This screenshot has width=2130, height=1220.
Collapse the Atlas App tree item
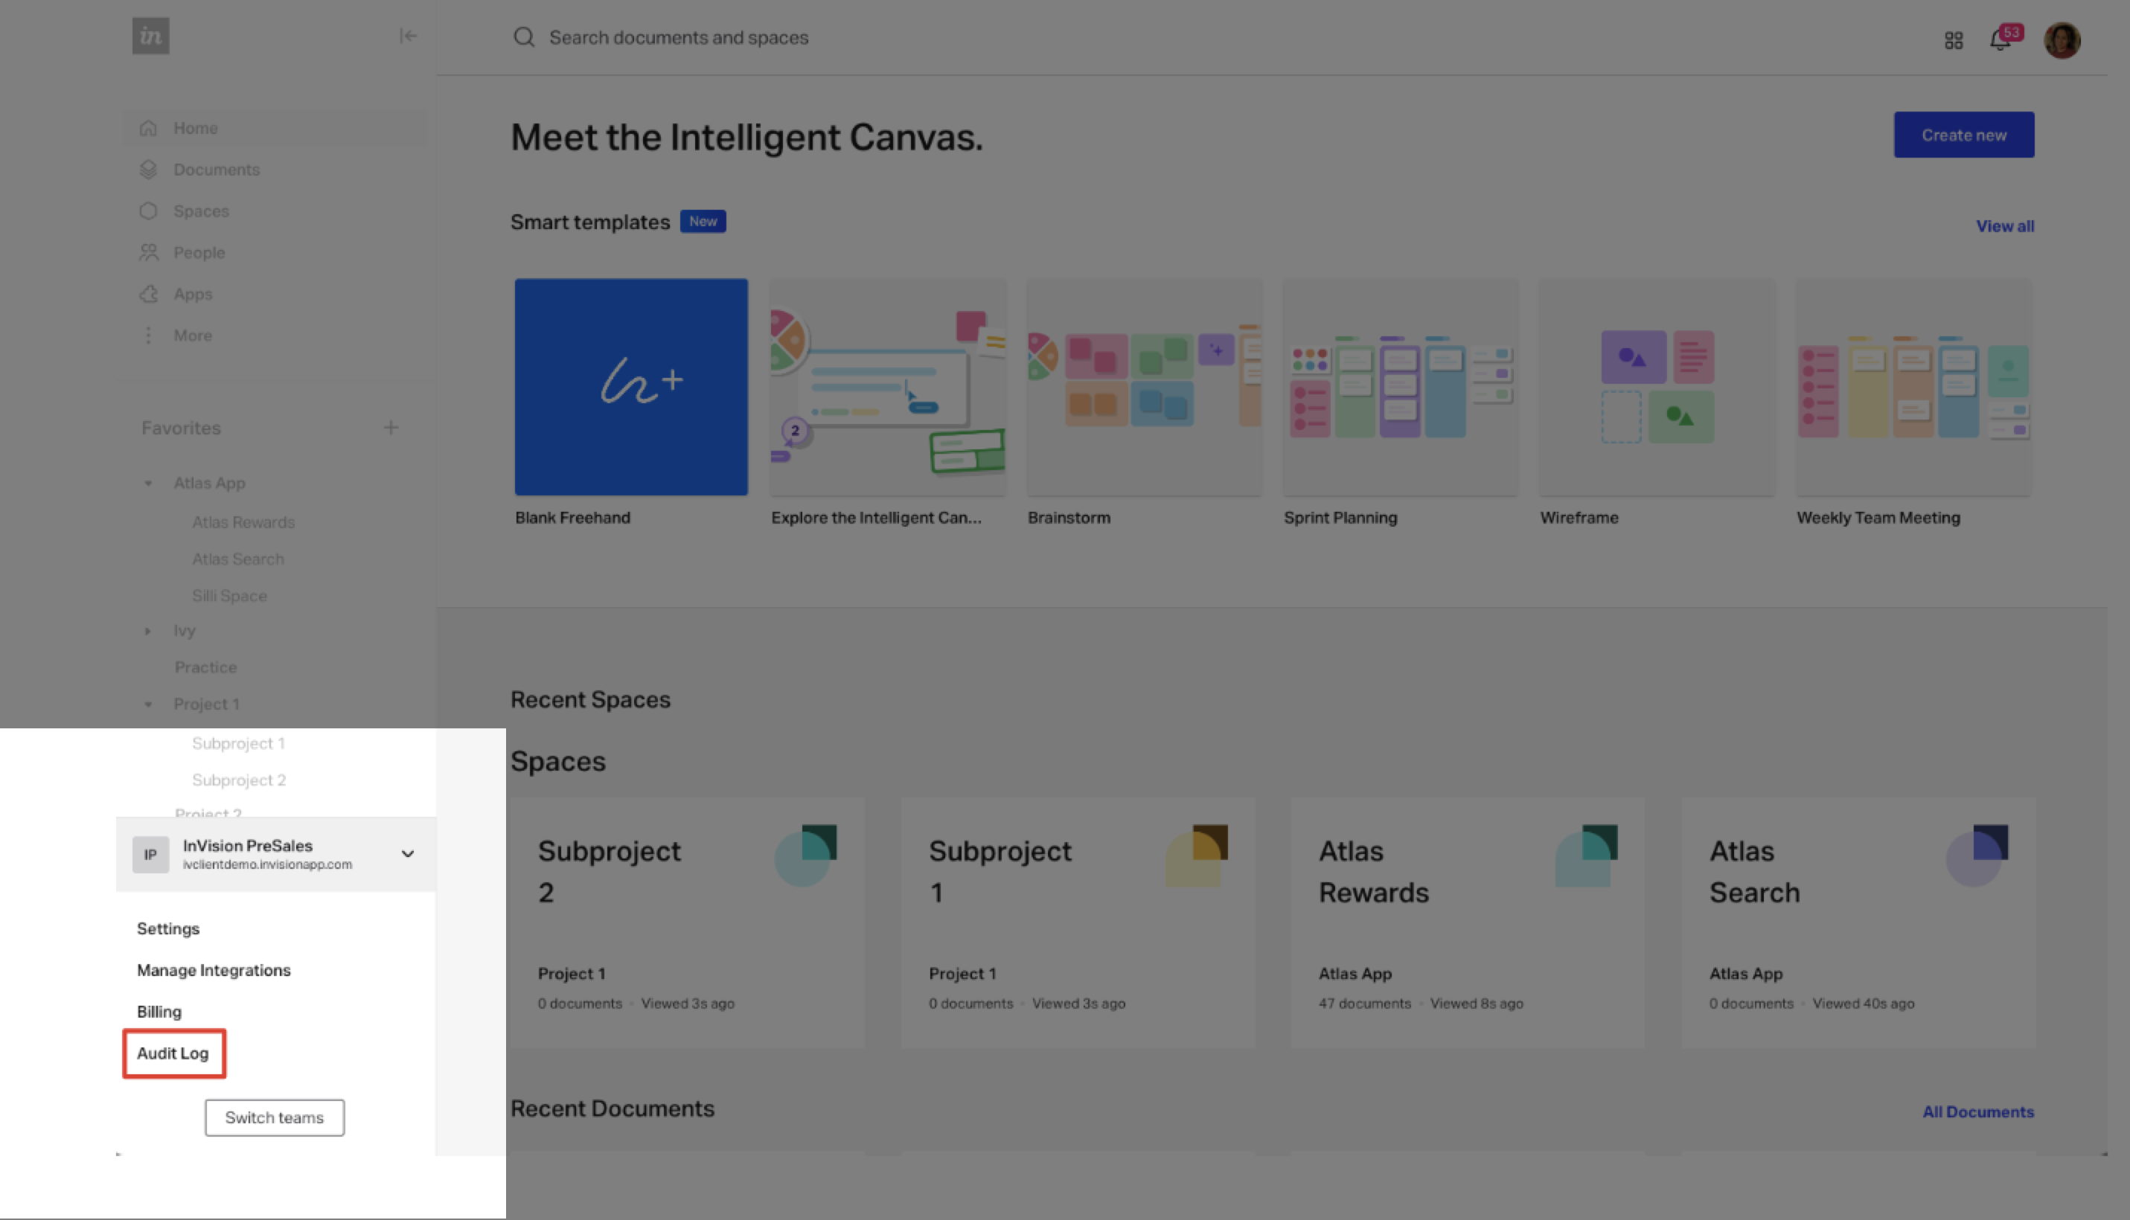pyautogui.click(x=148, y=484)
